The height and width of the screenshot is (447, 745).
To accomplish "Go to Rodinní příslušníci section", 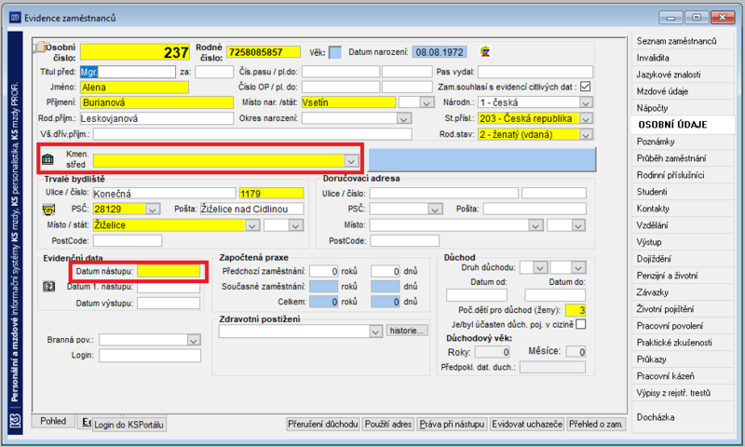I will click(670, 175).
